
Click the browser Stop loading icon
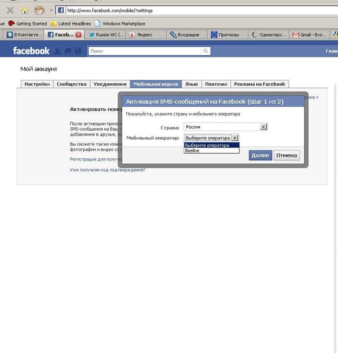(10, 10)
